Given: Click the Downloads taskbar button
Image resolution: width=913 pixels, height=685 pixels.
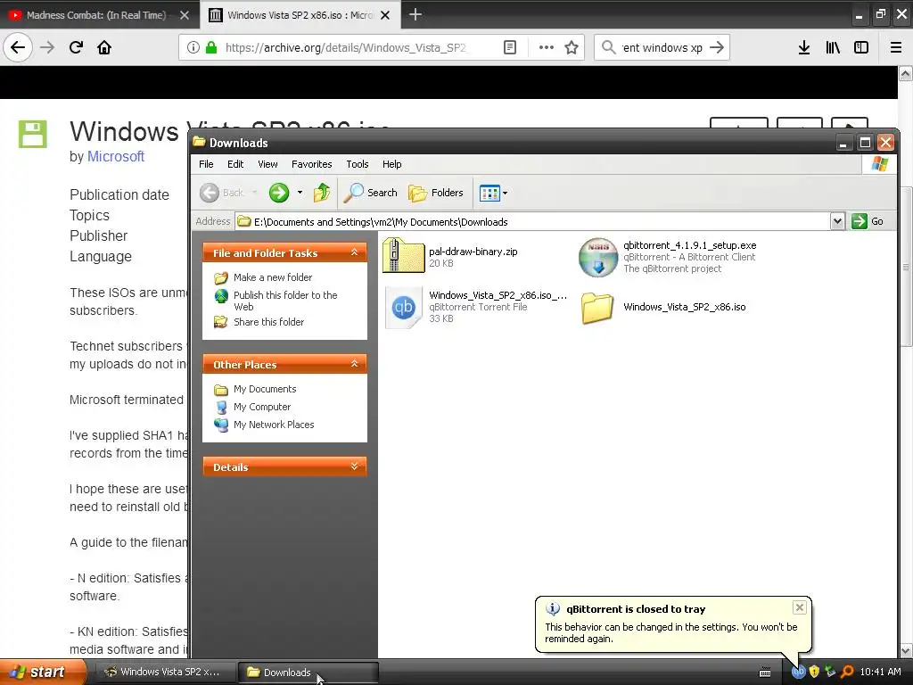Looking at the screenshot, I should click(308, 673).
